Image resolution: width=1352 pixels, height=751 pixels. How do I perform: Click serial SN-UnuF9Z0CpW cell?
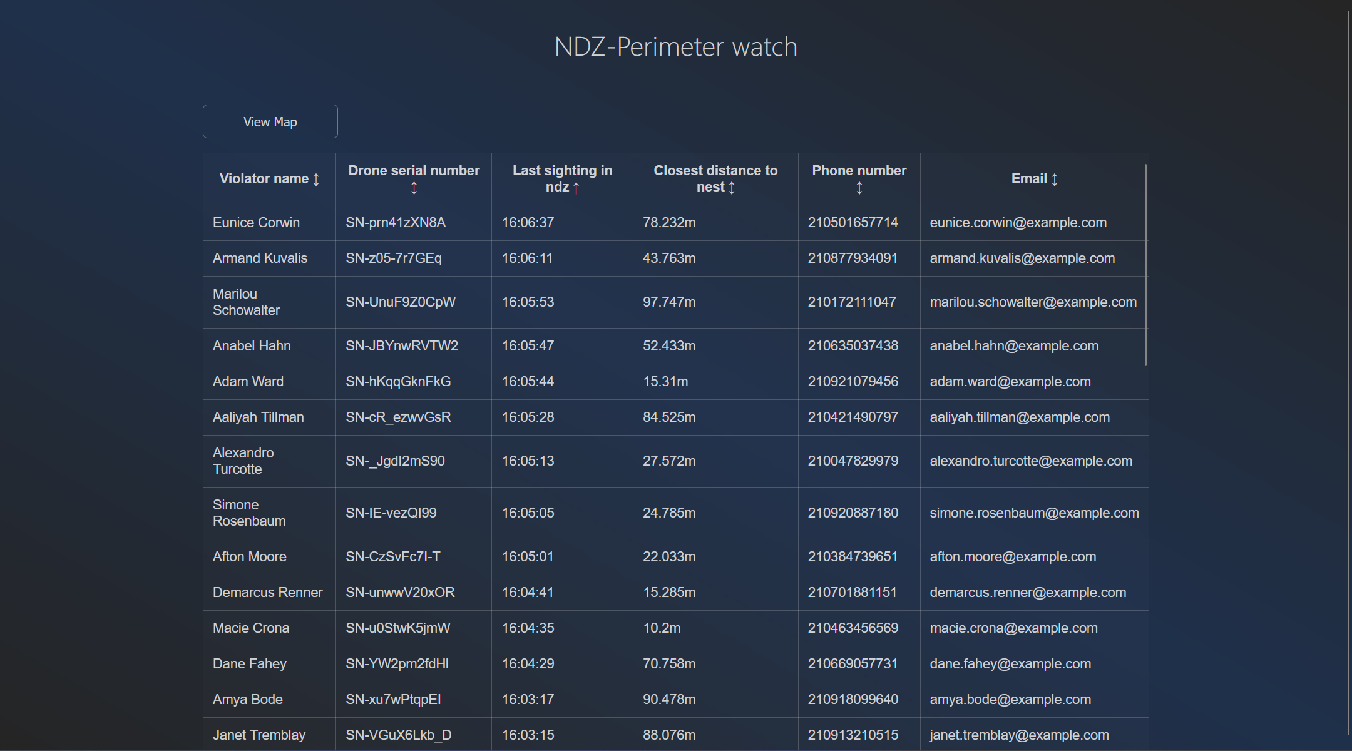(401, 302)
